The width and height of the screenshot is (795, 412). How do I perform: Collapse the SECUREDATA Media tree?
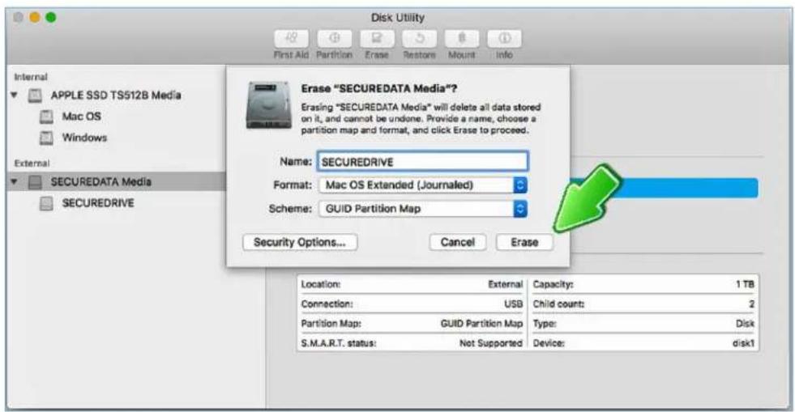(x=15, y=181)
